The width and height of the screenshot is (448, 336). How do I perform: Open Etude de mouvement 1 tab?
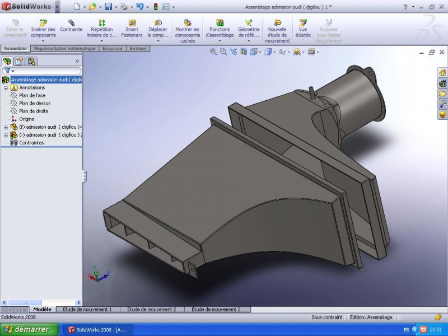click(87, 309)
